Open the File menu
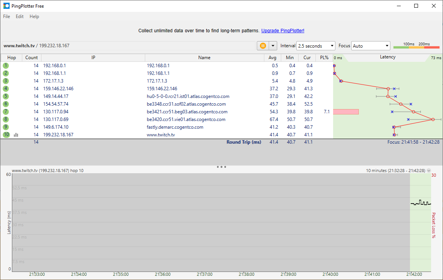 (7, 17)
